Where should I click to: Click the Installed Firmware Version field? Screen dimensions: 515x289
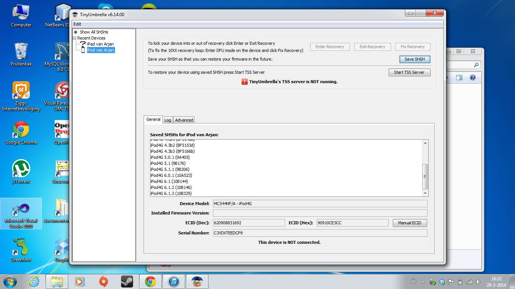(320, 213)
